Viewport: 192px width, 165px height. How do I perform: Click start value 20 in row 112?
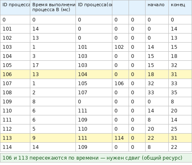pos(157,129)
